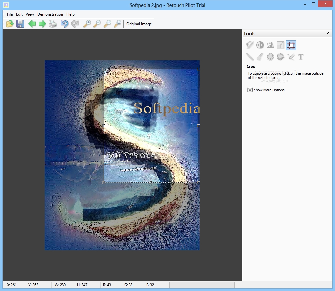Screen dimensions: 335x291
Task: Open the Demonstration menu
Action: pyautogui.click(x=50, y=14)
